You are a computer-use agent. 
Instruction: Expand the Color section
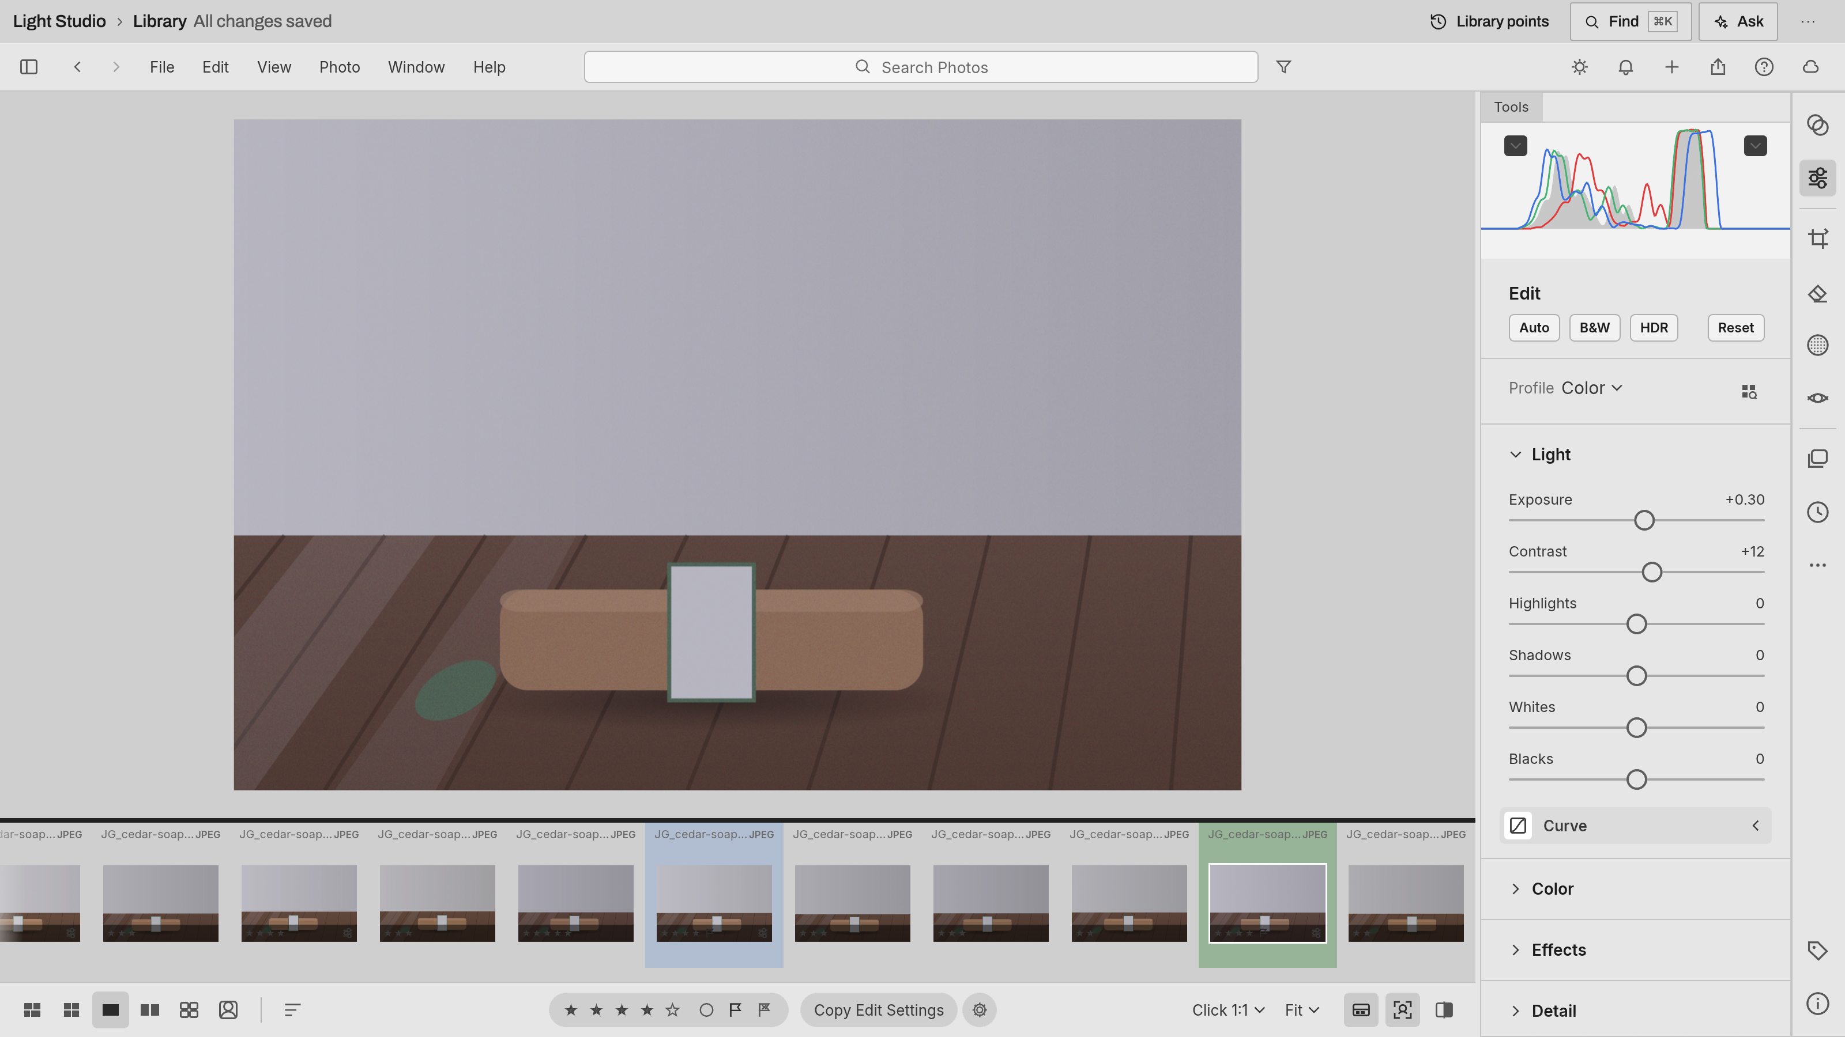tap(1516, 889)
